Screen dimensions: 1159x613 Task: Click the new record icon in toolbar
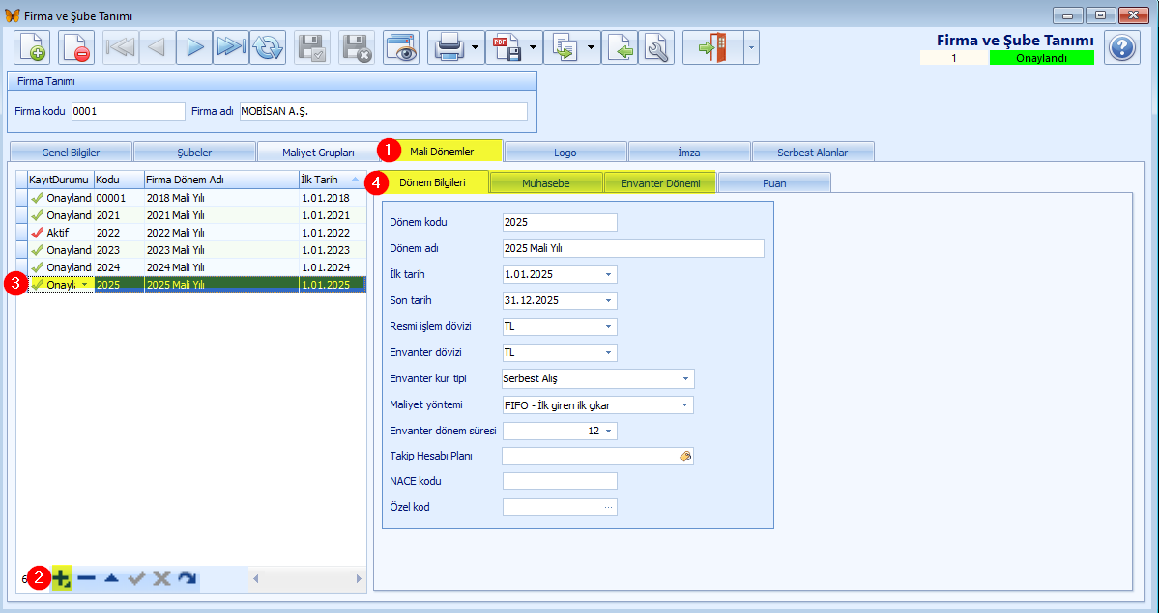32,48
